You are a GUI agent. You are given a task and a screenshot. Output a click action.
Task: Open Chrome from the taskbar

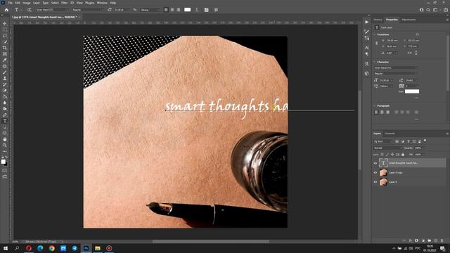pyautogui.click(x=51, y=248)
